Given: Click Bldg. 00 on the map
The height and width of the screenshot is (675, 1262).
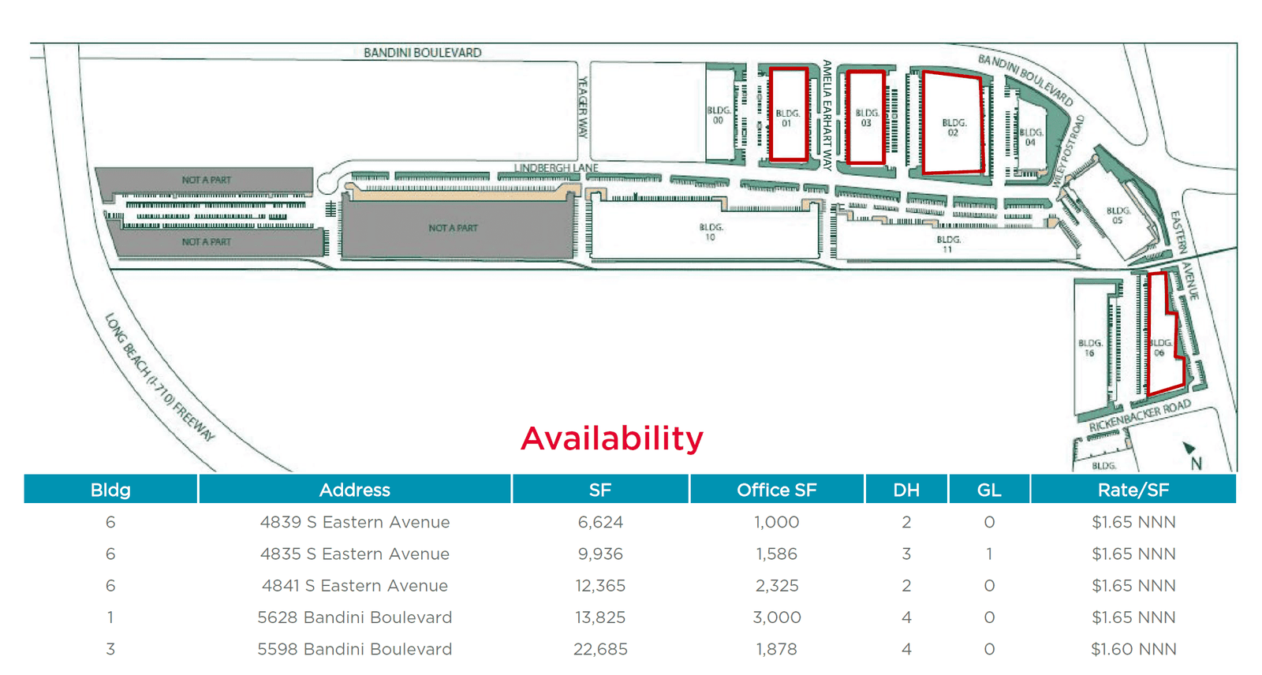Looking at the screenshot, I should pyautogui.click(x=719, y=115).
